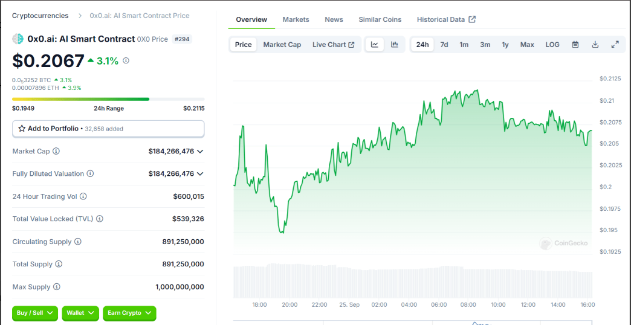Click the $600,015 trading volume value

point(189,197)
